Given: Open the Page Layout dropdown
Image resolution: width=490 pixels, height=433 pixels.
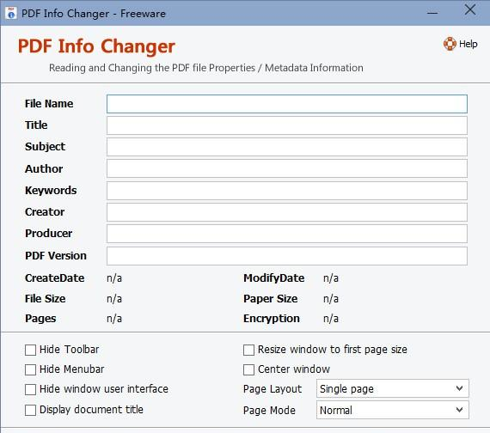Looking at the screenshot, I should click(393, 388).
